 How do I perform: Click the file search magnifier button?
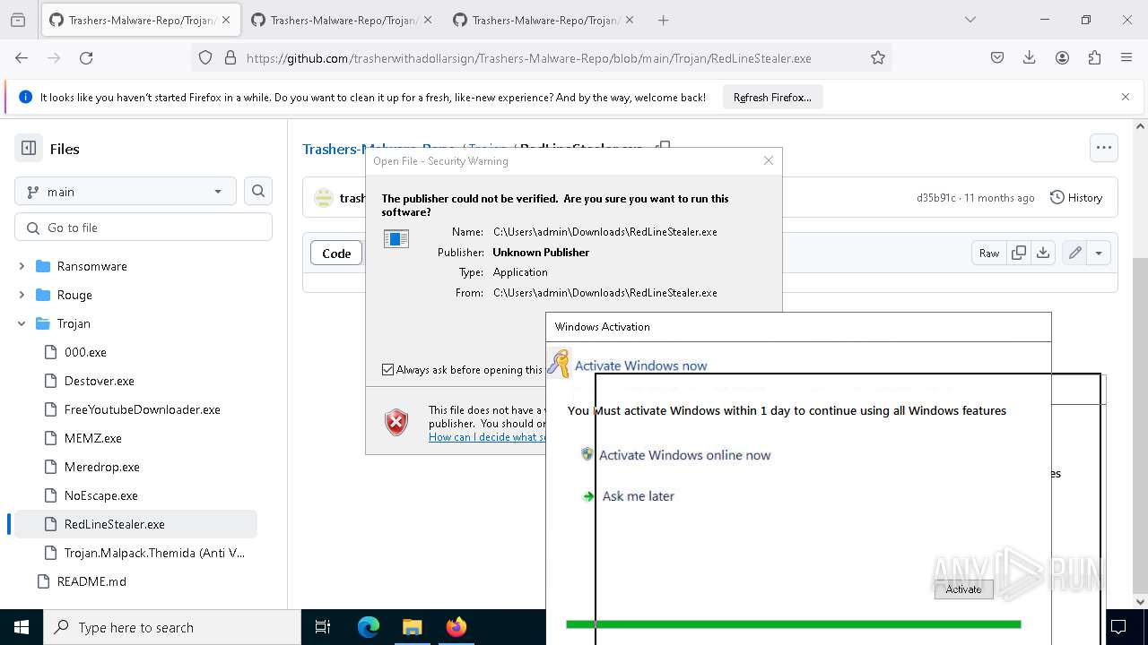(x=258, y=191)
